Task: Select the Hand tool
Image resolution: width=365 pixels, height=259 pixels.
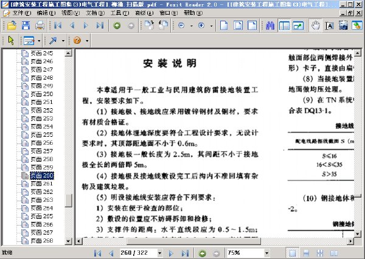Action: coord(316,26)
